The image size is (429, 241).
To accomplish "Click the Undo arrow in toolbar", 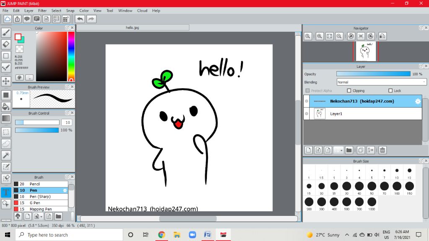I will (80, 19).
